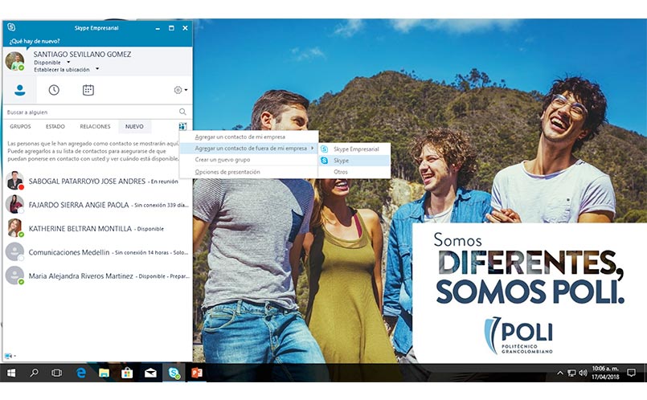647x400 pixels.
Task: Open the Meetings calendar icon
Action: (88, 90)
